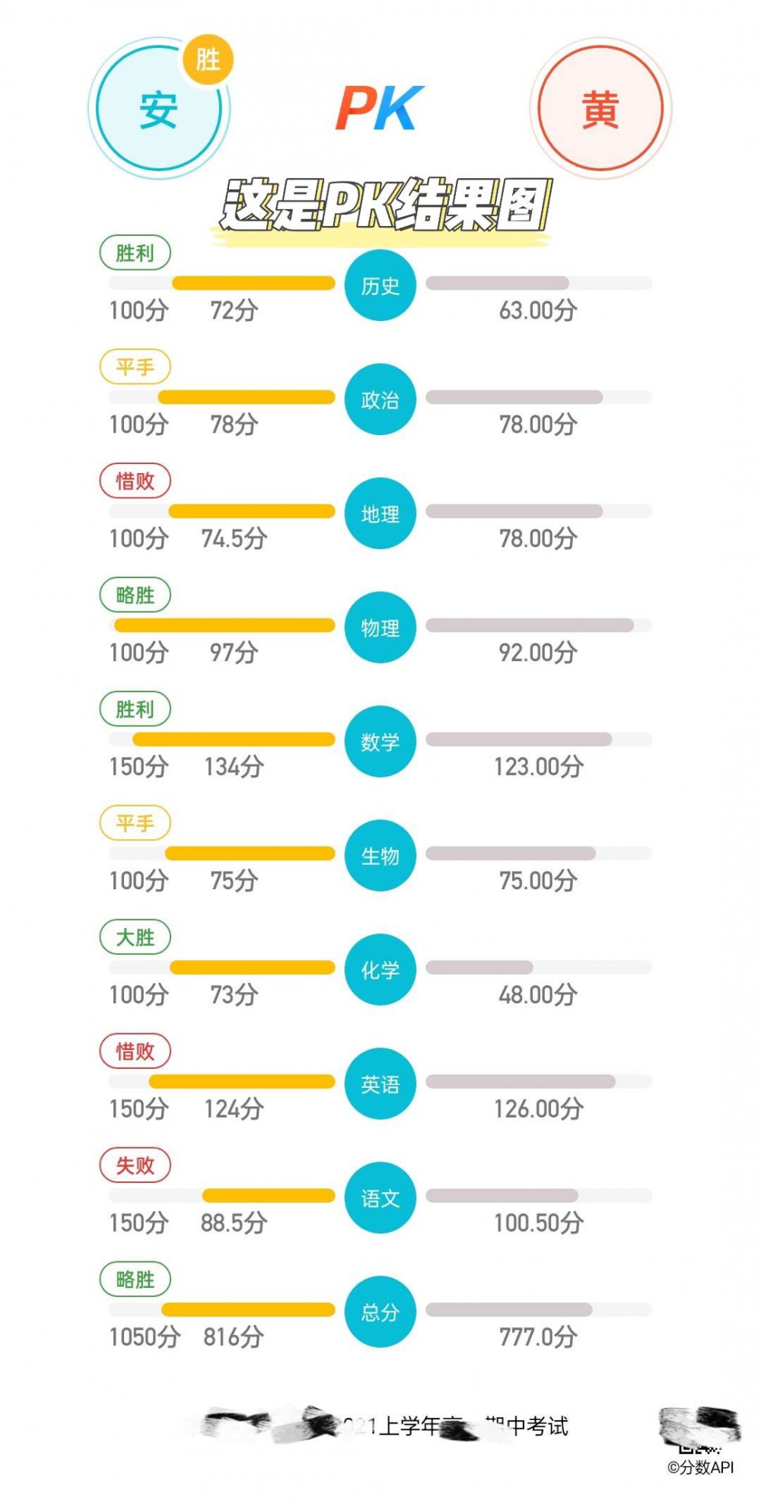Tap the PK logo at top
This screenshot has width=761, height=1504.
(x=379, y=109)
